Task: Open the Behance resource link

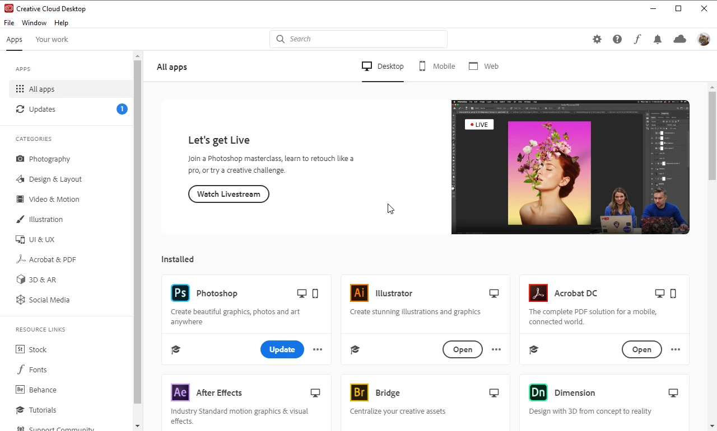Action: click(x=36, y=390)
